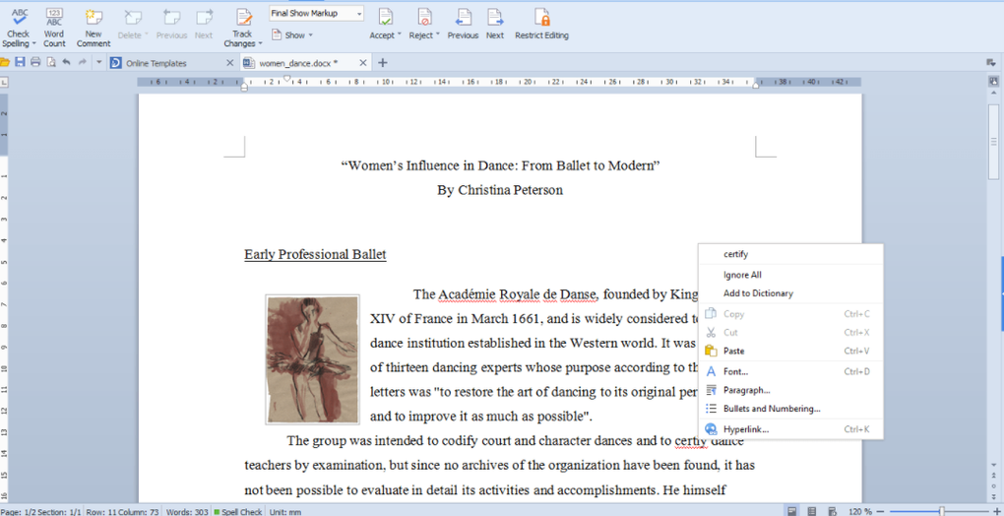Click the 'By Christina Peterson' line
The height and width of the screenshot is (516, 1004).
coord(500,190)
